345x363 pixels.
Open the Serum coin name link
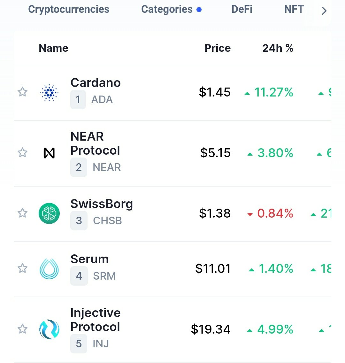(89, 259)
